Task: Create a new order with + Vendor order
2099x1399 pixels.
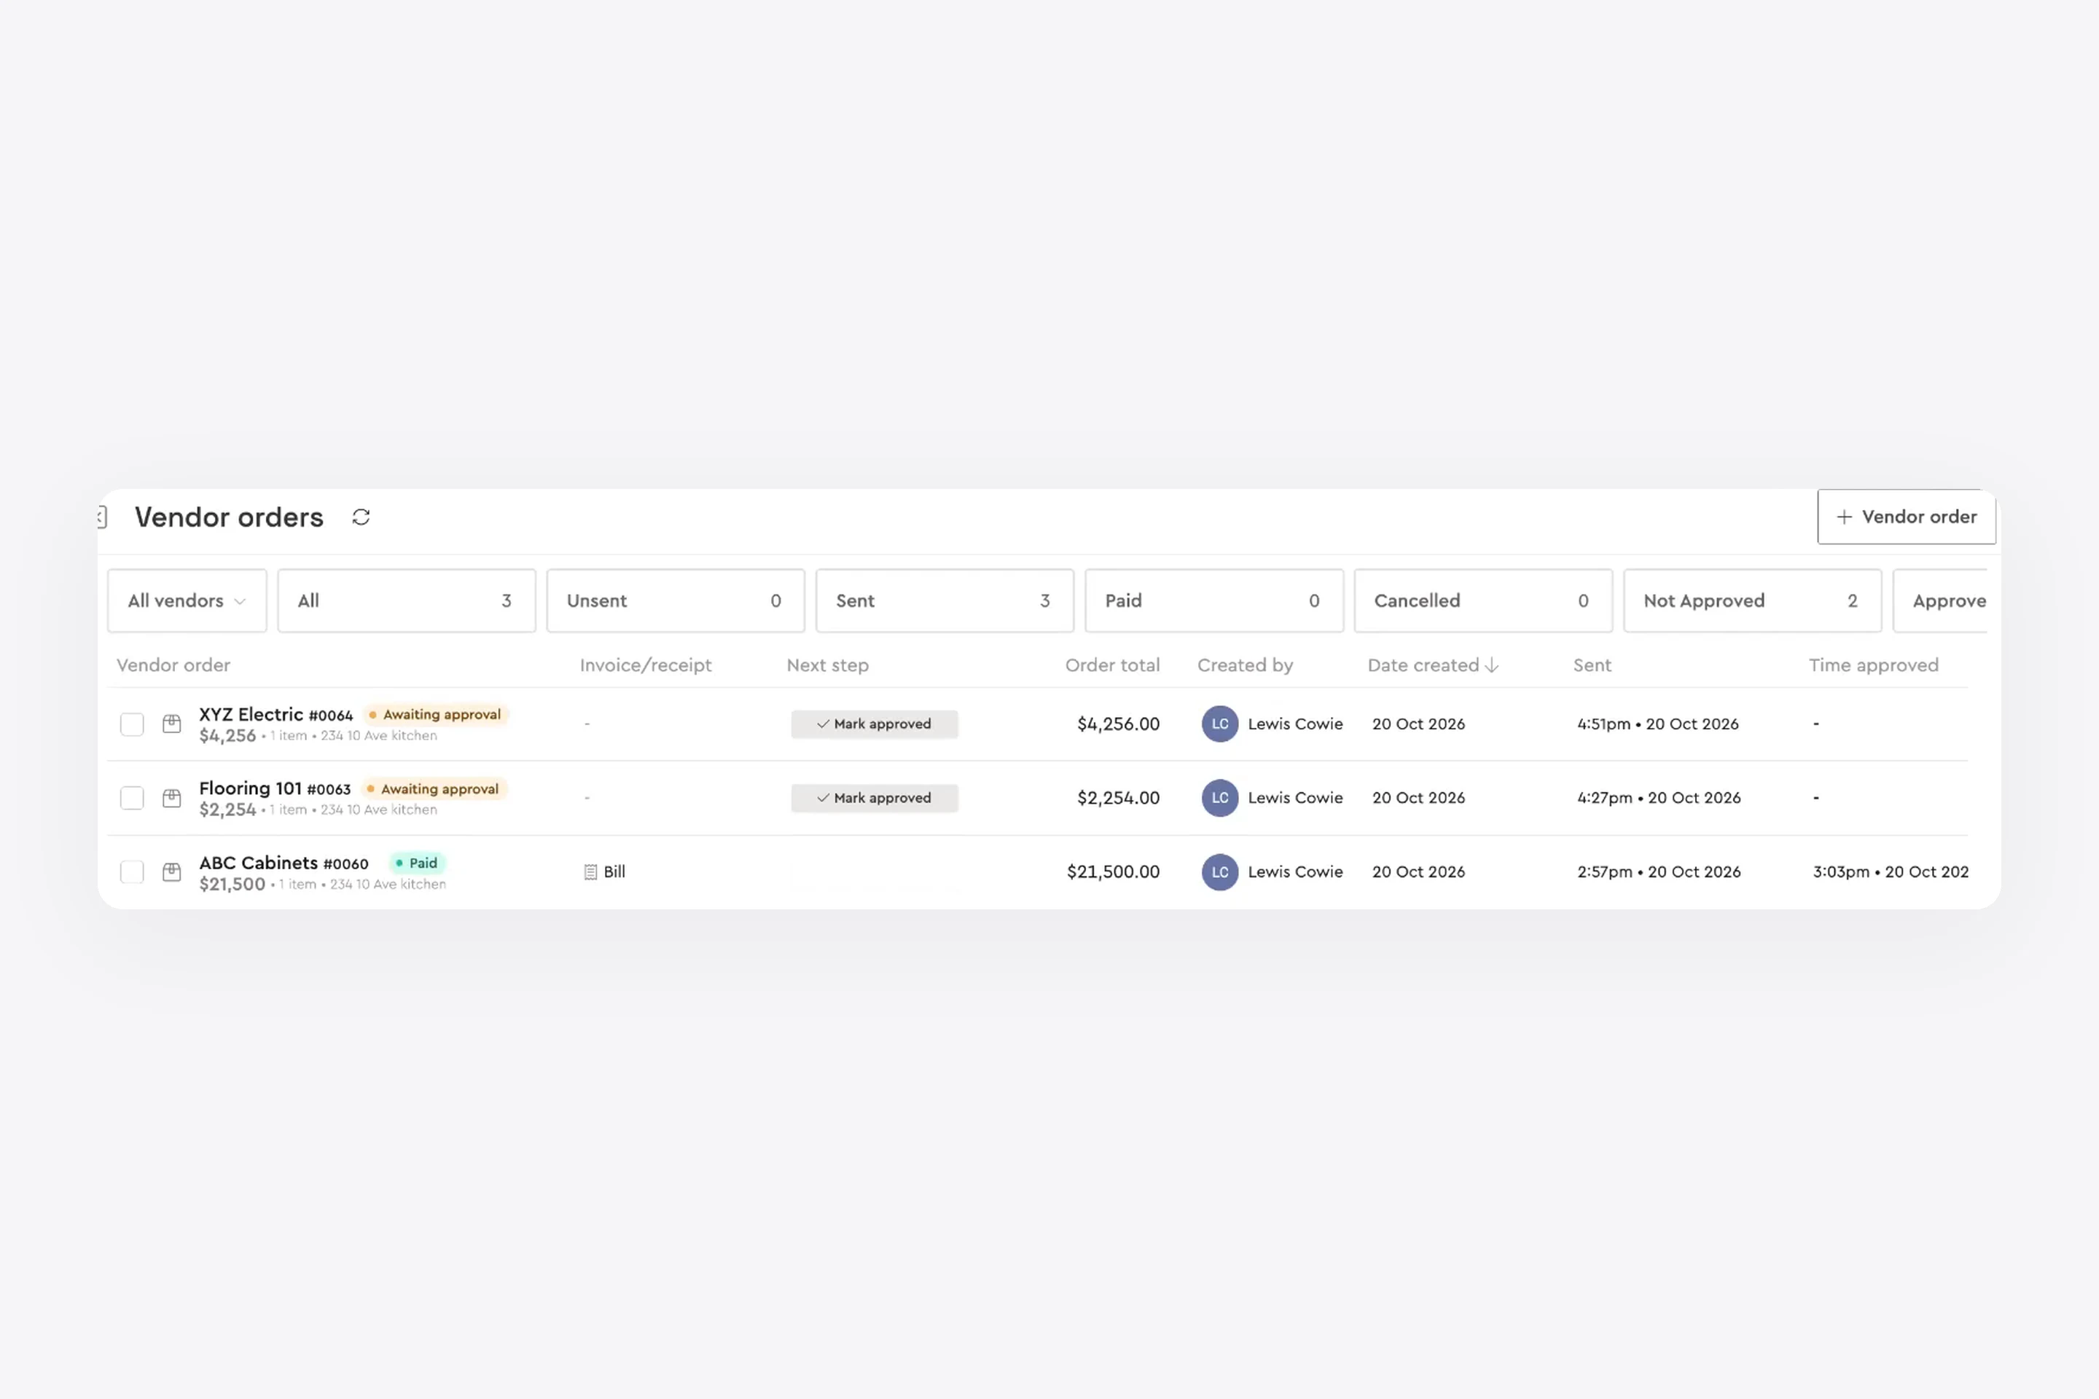Action: tap(1907, 517)
